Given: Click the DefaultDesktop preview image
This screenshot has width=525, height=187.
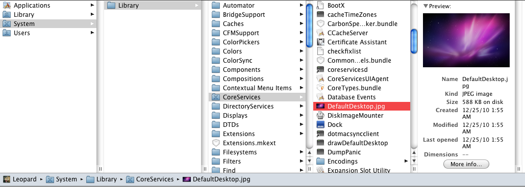Looking at the screenshot, I should click(466, 40).
